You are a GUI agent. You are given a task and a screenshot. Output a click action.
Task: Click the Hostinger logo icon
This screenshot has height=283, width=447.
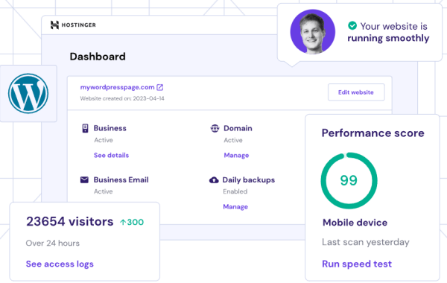[x=54, y=25]
